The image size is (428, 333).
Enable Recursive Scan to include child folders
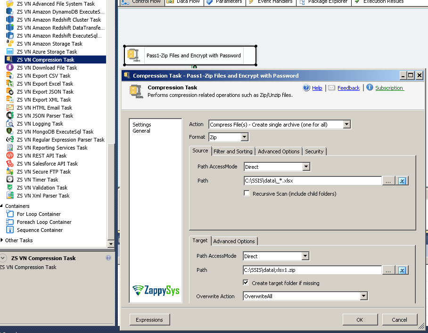(x=246, y=193)
